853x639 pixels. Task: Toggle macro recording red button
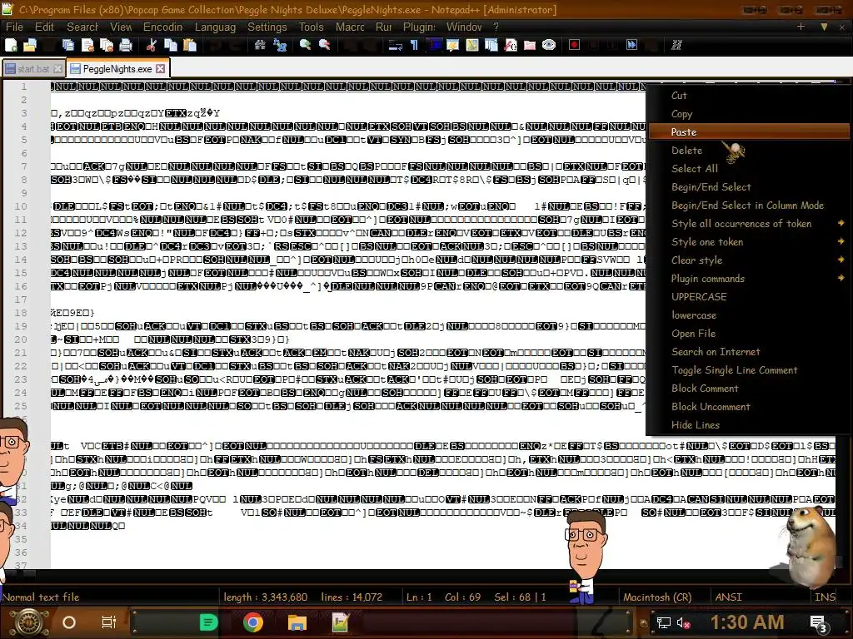click(575, 45)
